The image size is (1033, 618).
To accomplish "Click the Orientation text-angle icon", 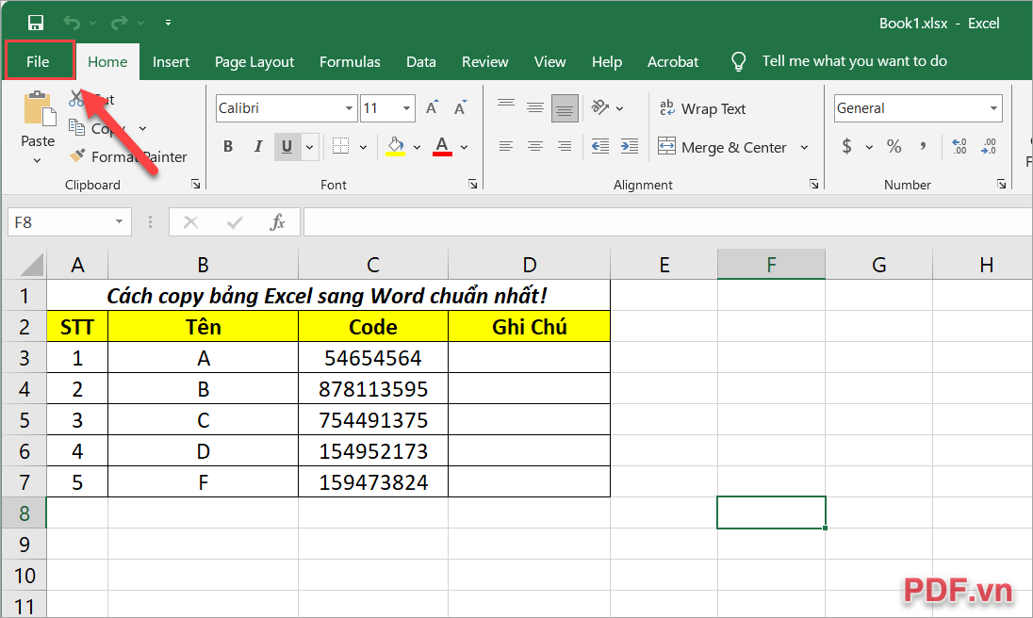I will click(x=600, y=107).
